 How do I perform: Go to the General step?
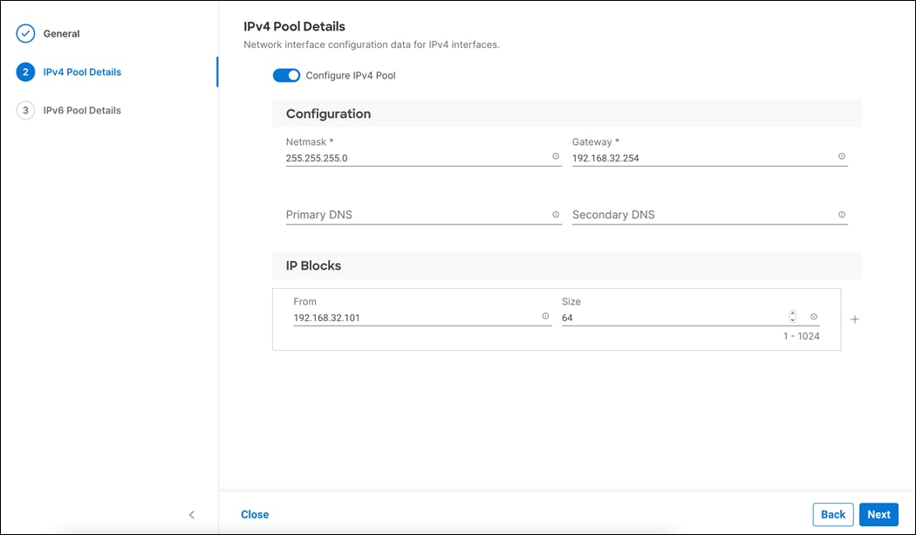pos(61,33)
